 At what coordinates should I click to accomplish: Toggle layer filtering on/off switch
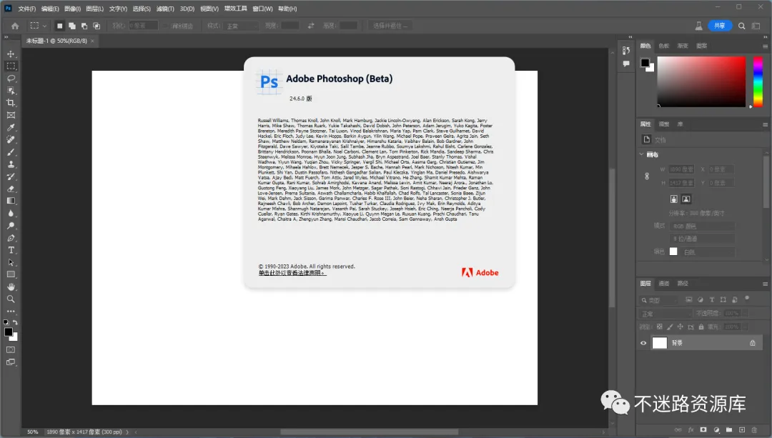point(747,298)
